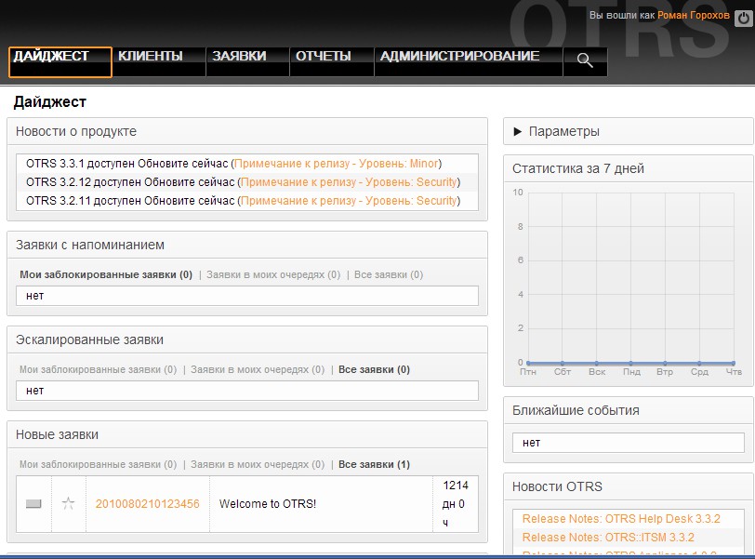The width and height of the screenshot is (755, 559).
Task: Open user profile Роман Горохов
Action: click(x=694, y=16)
